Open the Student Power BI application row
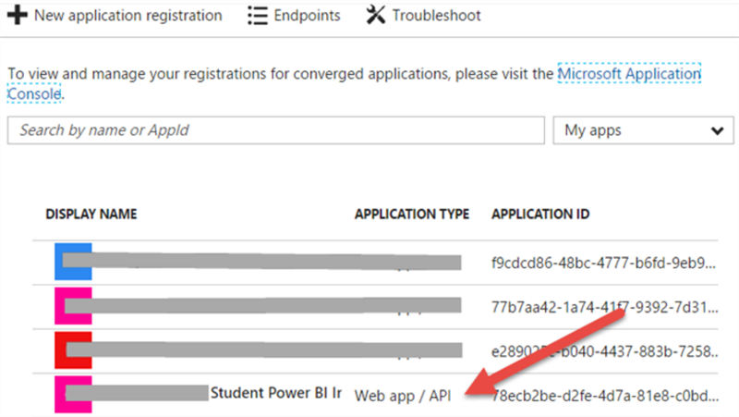The width and height of the screenshot is (739, 417). (x=375, y=395)
